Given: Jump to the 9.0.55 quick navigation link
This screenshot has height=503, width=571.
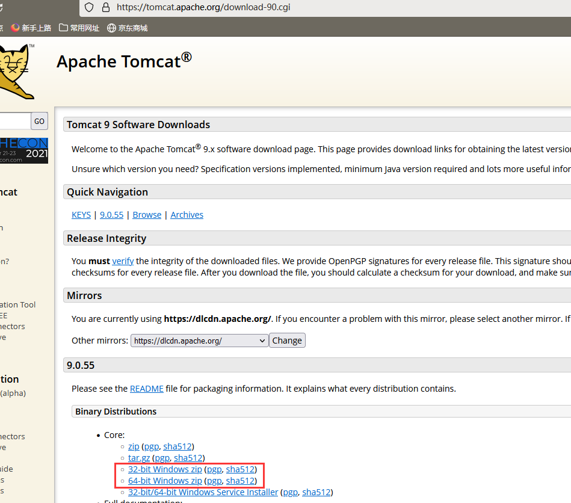Looking at the screenshot, I should [x=112, y=215].
